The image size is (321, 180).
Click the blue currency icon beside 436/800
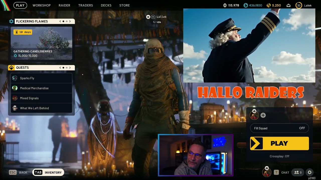246,5
